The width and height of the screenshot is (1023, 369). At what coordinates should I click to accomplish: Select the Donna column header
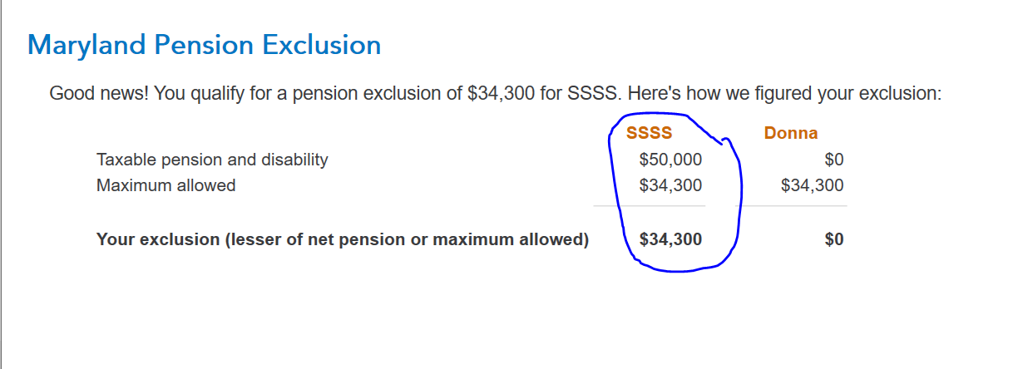pyautogui.click(x=791, y=133)
